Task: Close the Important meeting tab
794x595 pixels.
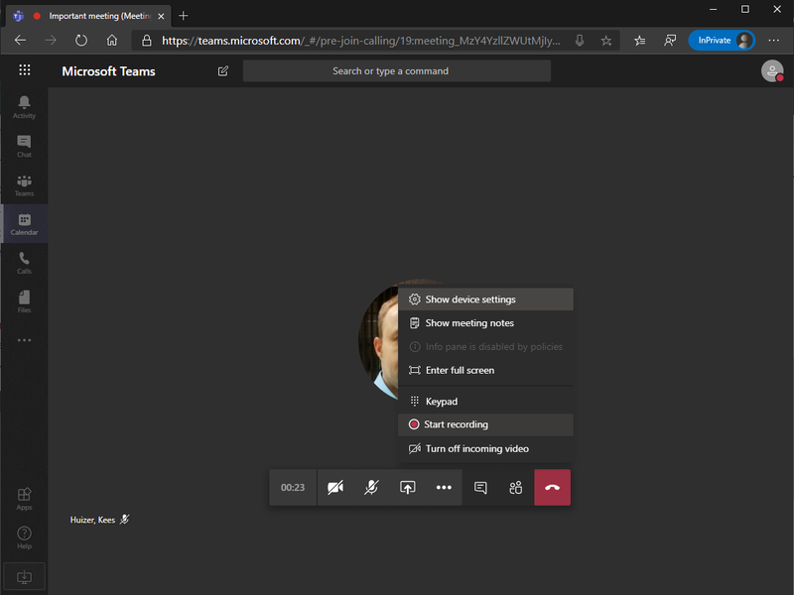Action: point(161,16)
